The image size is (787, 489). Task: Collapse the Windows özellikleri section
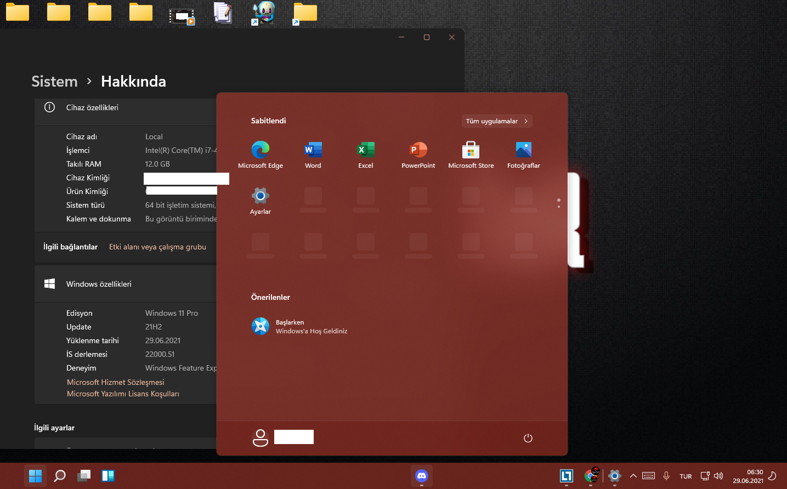[x=126, y=284]
